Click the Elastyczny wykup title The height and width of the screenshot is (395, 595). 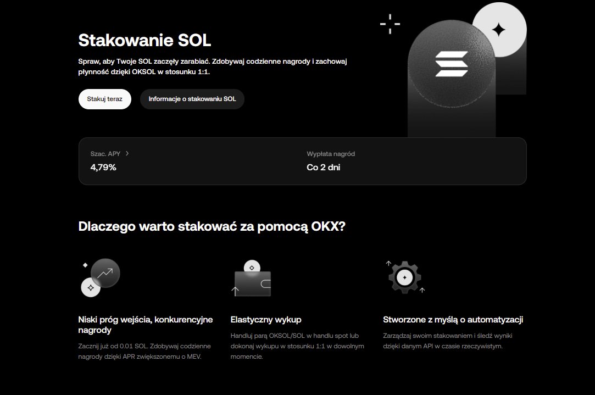266,320
